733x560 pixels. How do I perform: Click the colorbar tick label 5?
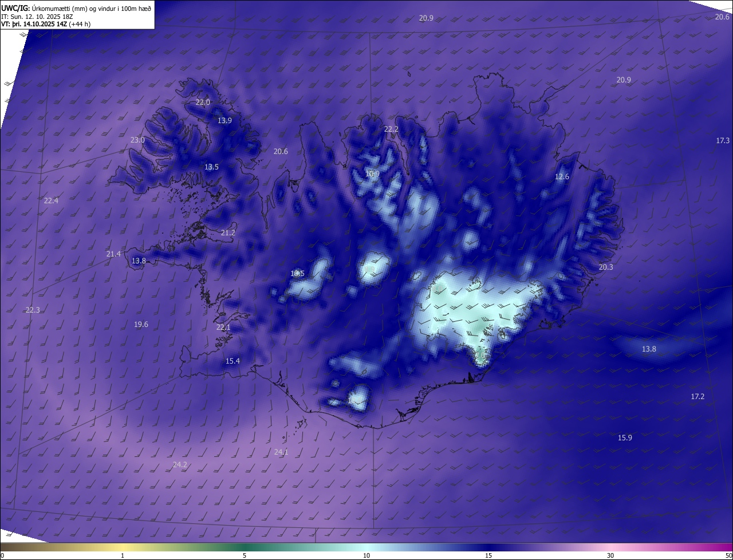tap(245, 555)
